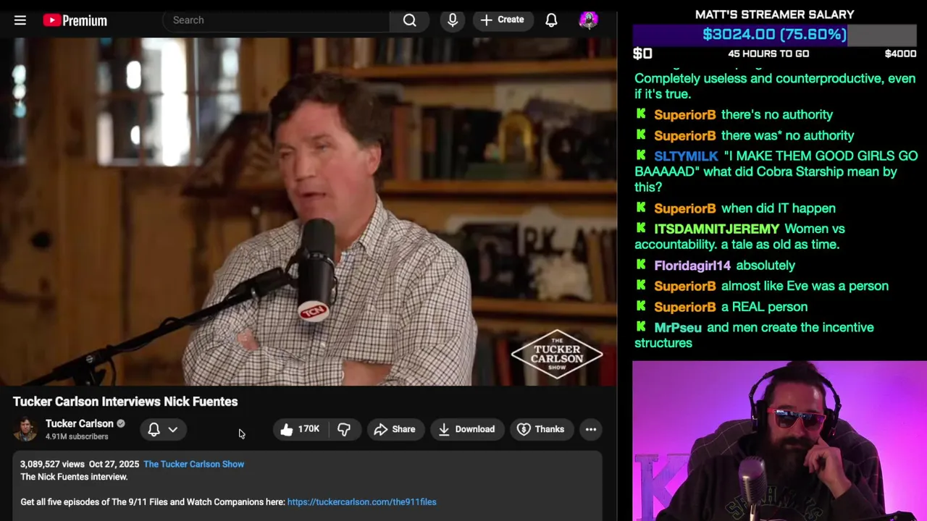Viewport: 927px width, 521px height.
Task: Click chat username ITSDAMNITJEREMY
Action: click(x=717, y=229)
